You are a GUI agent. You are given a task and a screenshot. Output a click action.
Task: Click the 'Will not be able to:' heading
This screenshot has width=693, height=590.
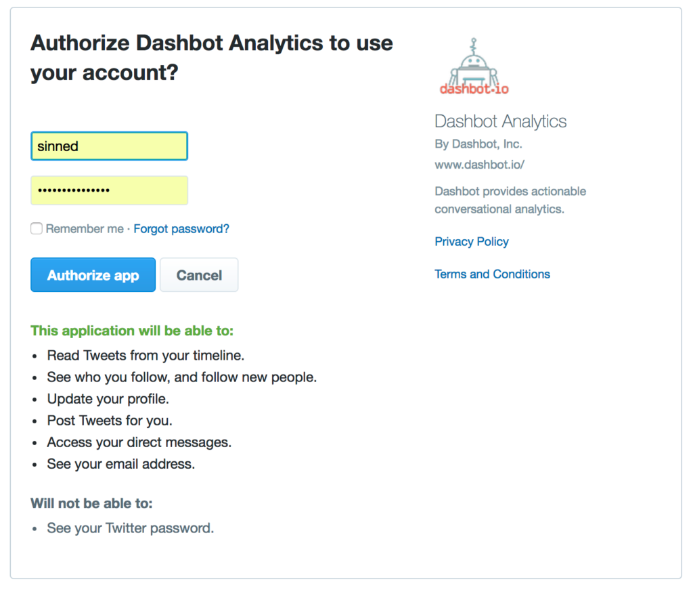(91, 503)
